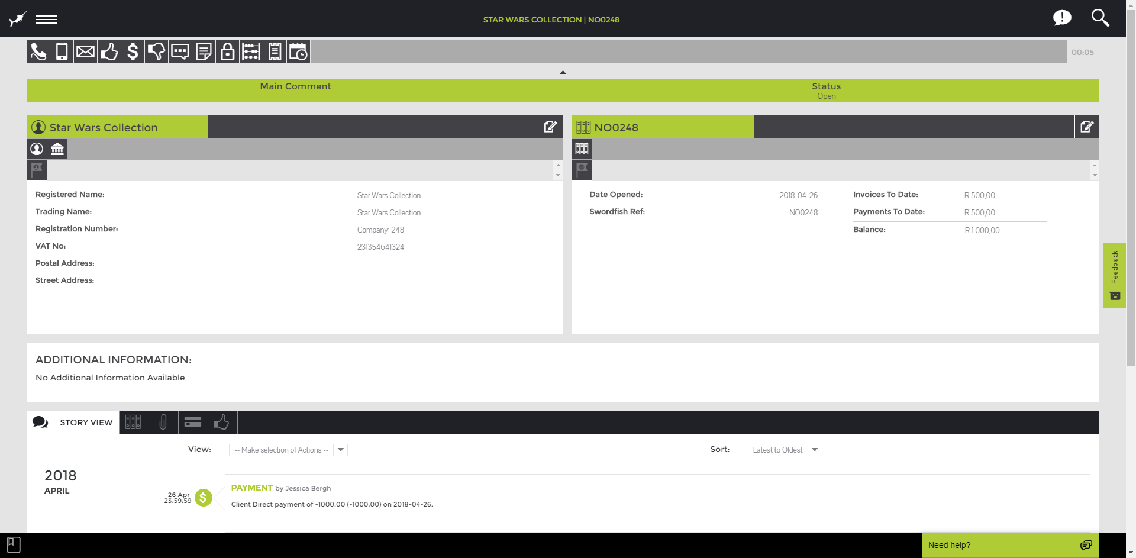Click the Company: 248 registration value

tap(380, 230)
